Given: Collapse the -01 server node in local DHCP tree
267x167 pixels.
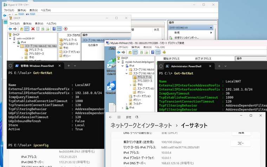Looking at the screenshot, I should pos(10,39).
